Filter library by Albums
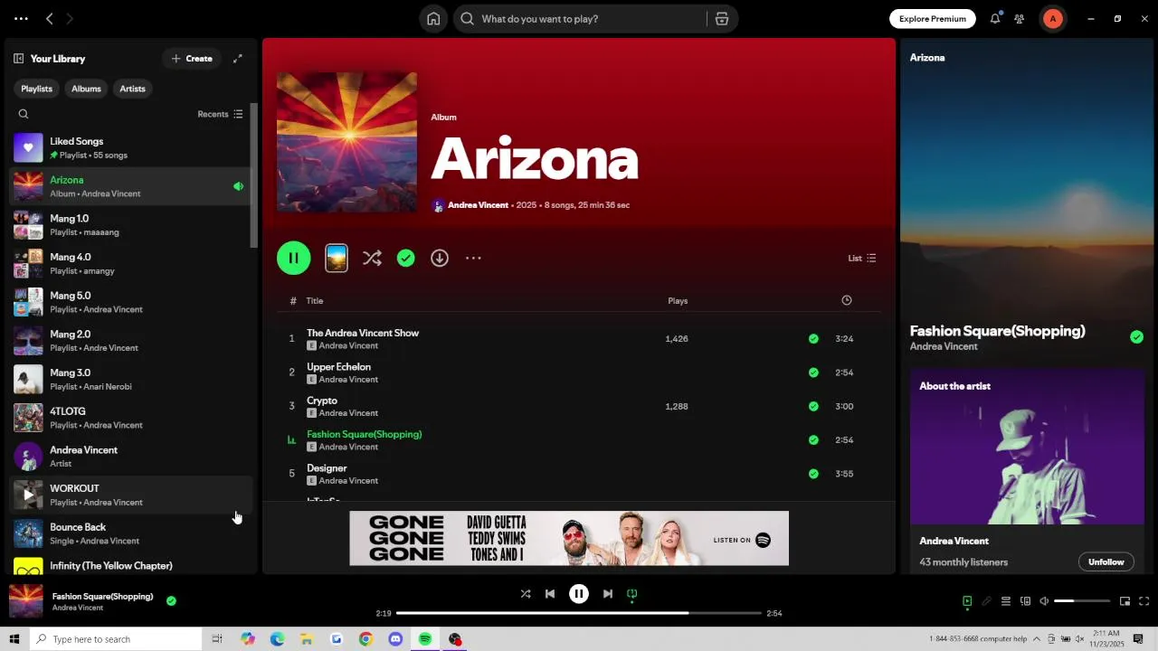1158x651 pixels. (86, 89)
